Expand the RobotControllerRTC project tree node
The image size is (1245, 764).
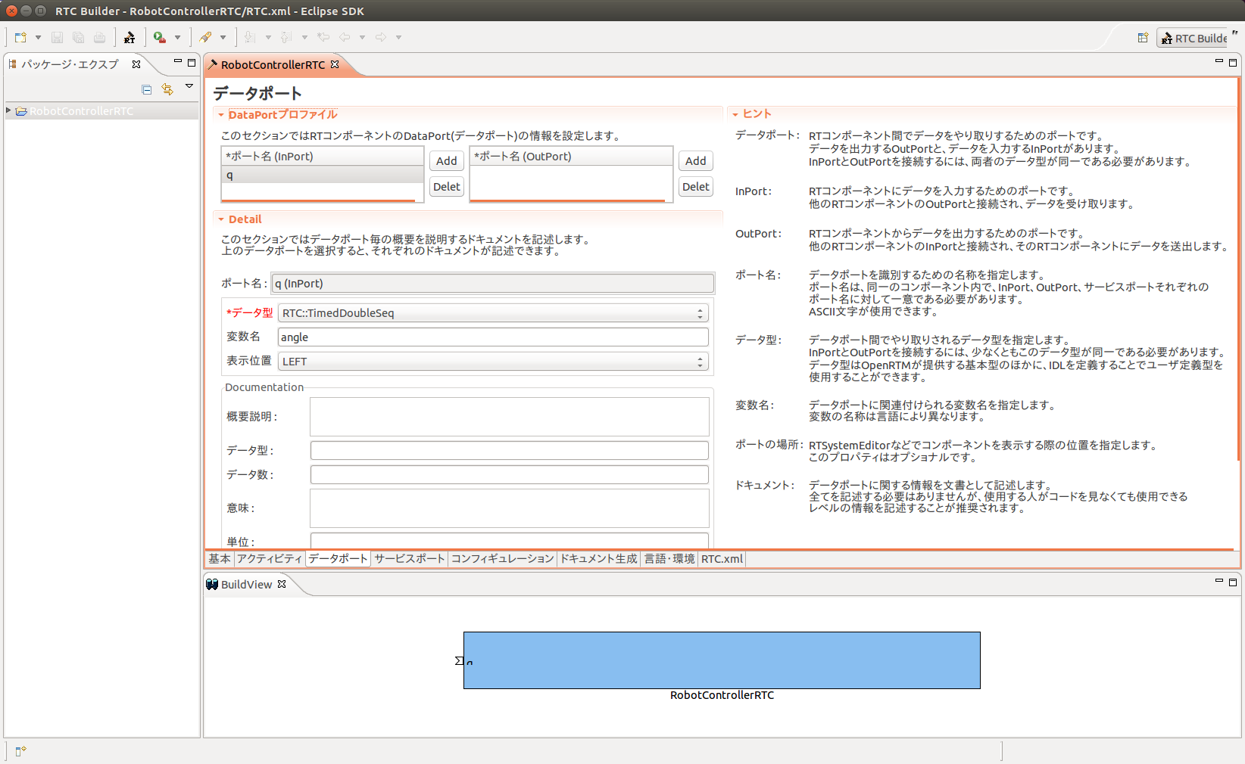coord(8,110)
